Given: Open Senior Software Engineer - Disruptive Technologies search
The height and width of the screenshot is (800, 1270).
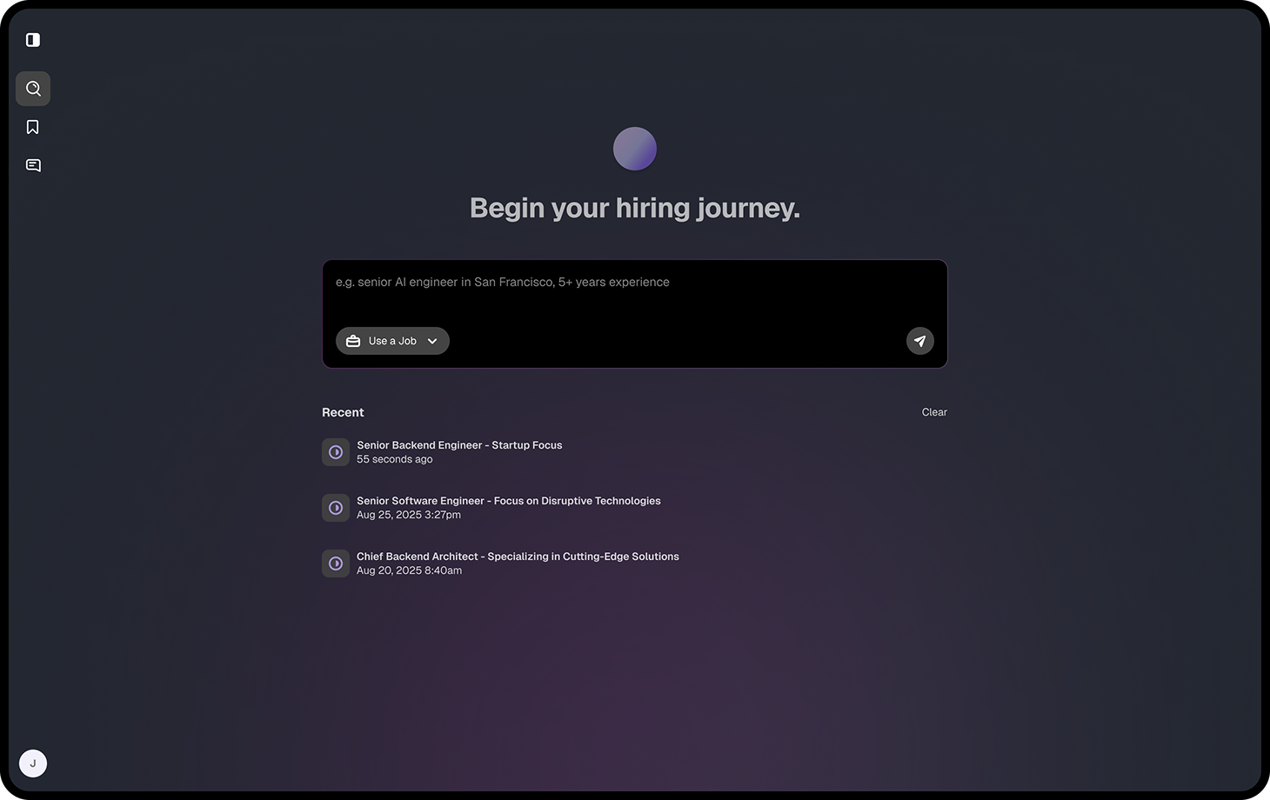Looking at the screenshot, I should (x=508, y=501).
